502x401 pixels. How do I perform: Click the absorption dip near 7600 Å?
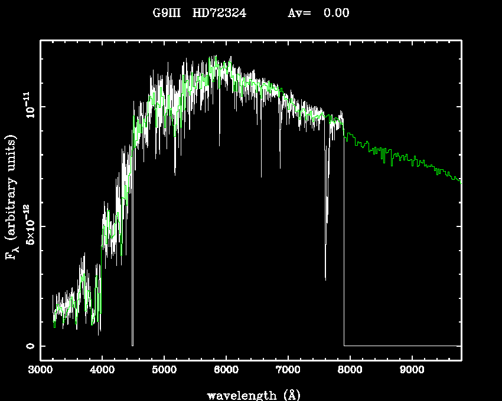pyautogui.click(x=325, y=277)
